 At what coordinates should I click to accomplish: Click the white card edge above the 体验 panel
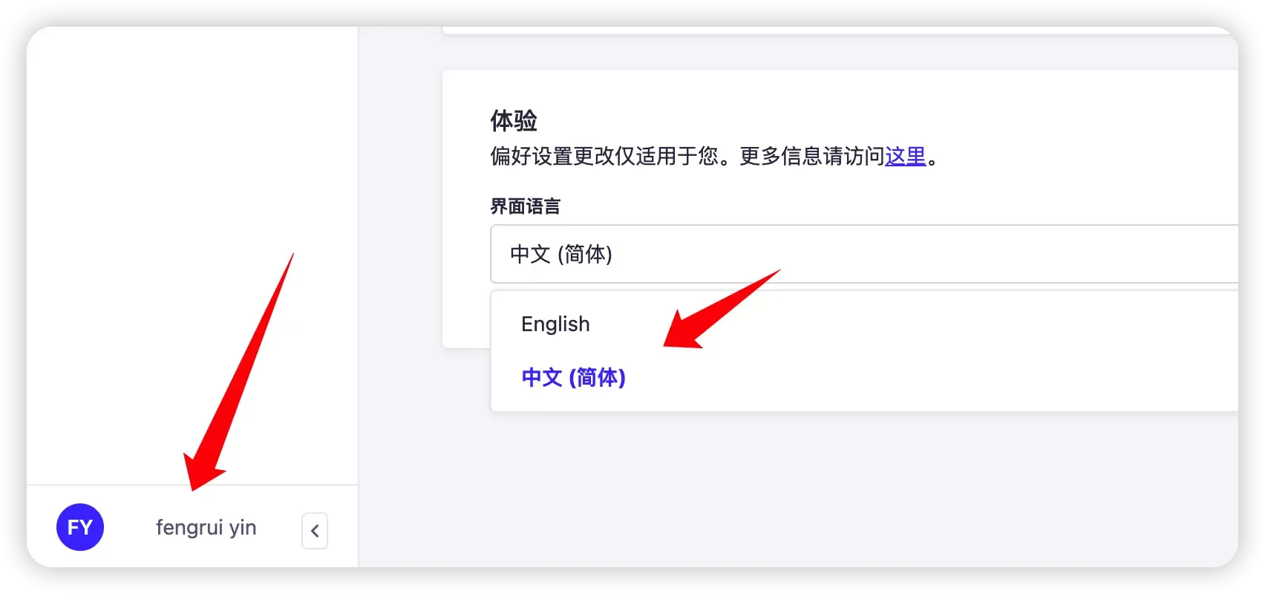coord(817,30)
